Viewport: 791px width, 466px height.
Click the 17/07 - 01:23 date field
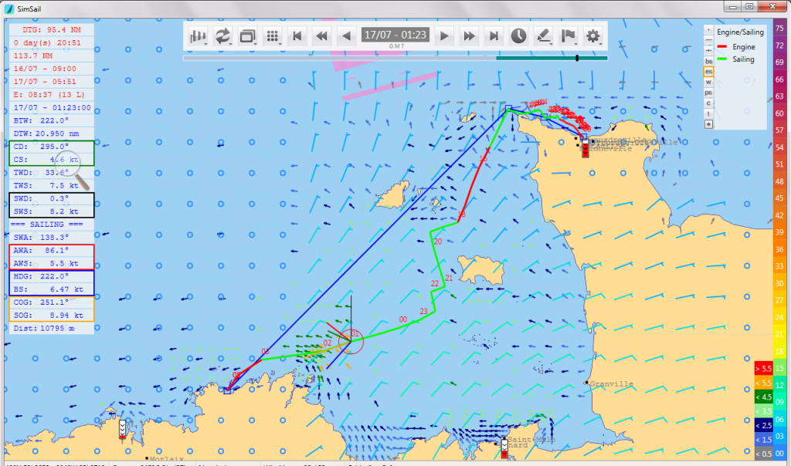395,35
